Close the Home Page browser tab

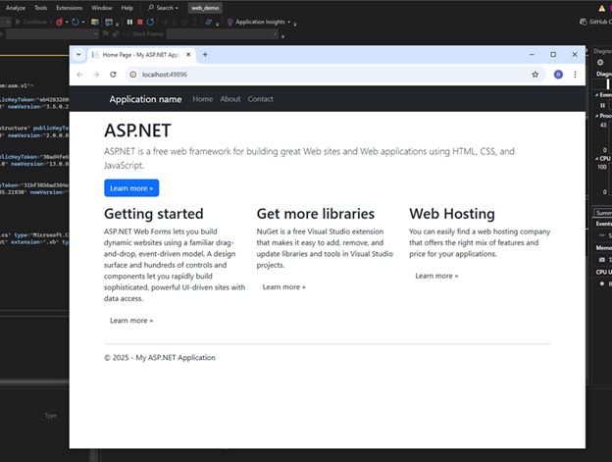pyautogui.click(x=188, y=55)
